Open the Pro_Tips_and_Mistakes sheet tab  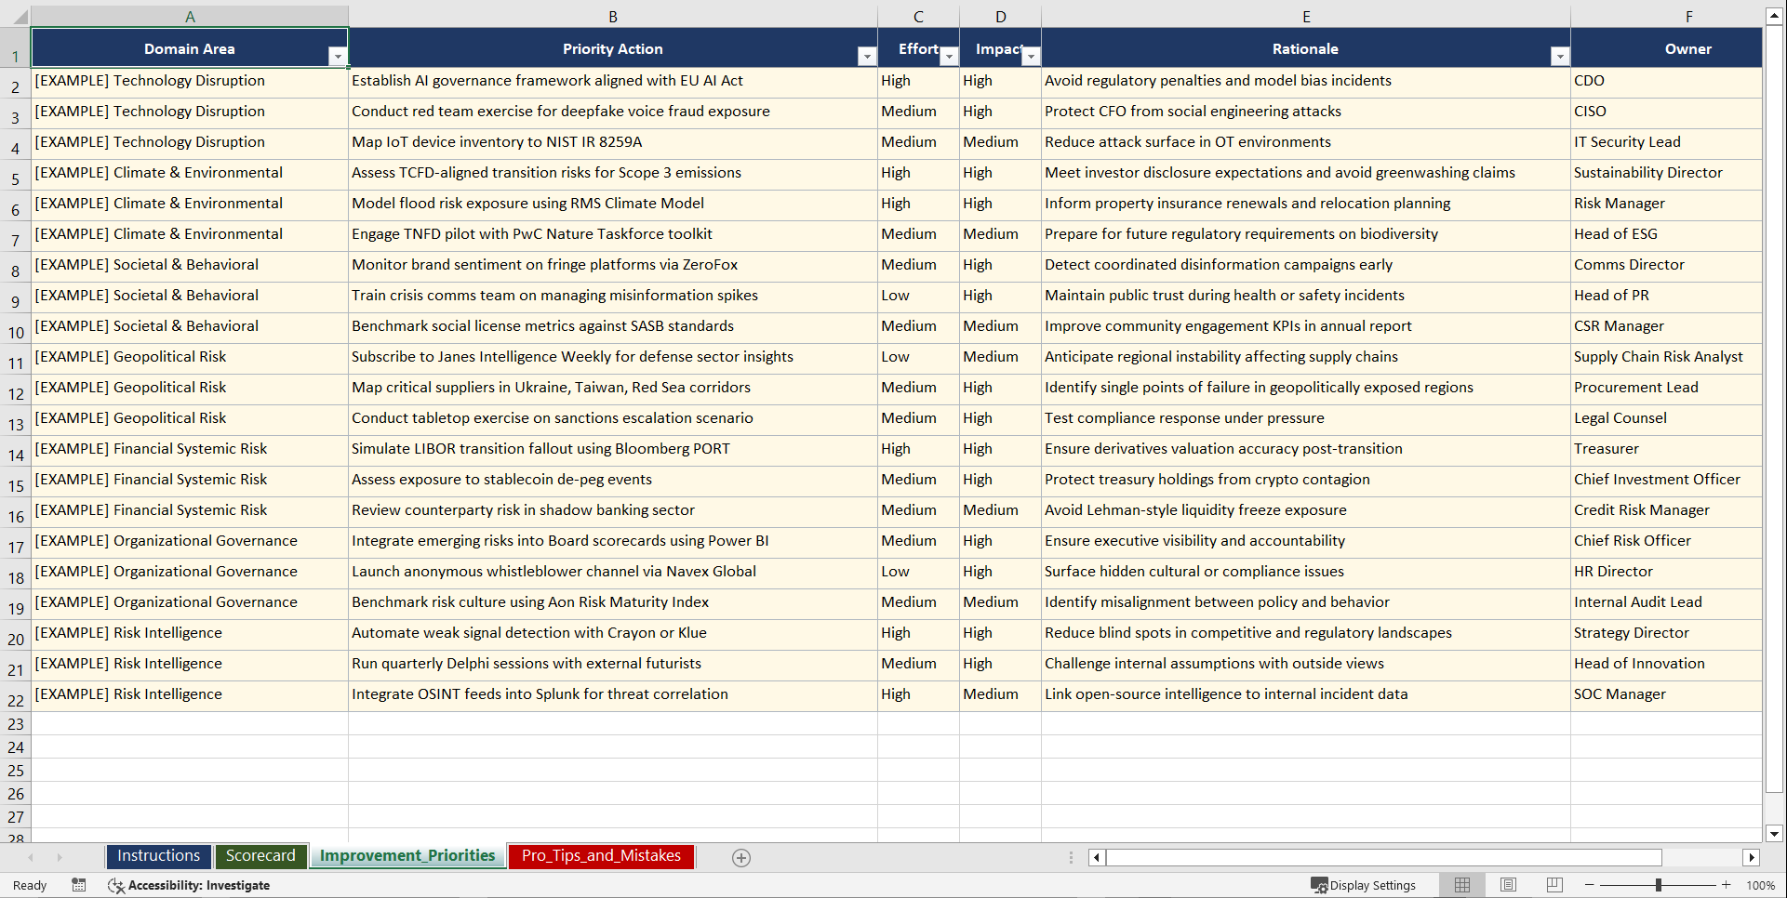[600, 856]
